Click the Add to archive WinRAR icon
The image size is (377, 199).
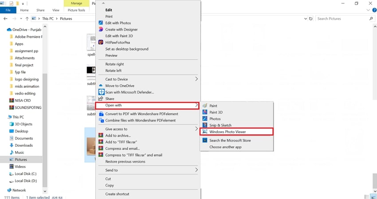tap(101, 135)
